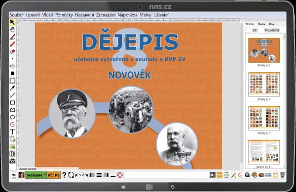Screen dimensions: 296x192
Task: Pick the gray outline color square
Action: (x=12, y=81)
